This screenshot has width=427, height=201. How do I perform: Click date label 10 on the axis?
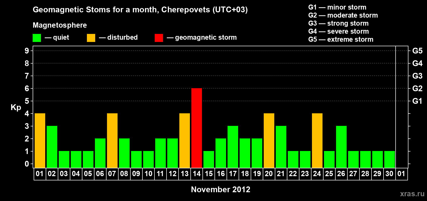[x=148, y=174]
